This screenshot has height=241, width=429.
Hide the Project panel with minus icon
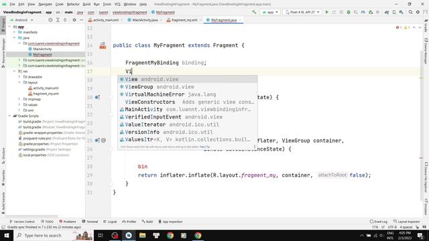tap(81, 20)
